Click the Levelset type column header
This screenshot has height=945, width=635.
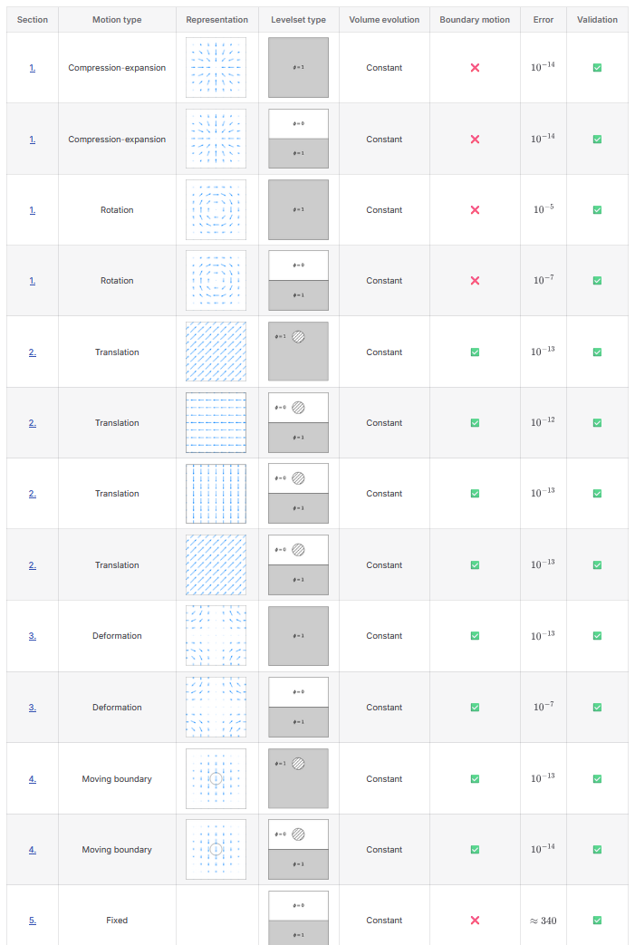coord(298,20)
